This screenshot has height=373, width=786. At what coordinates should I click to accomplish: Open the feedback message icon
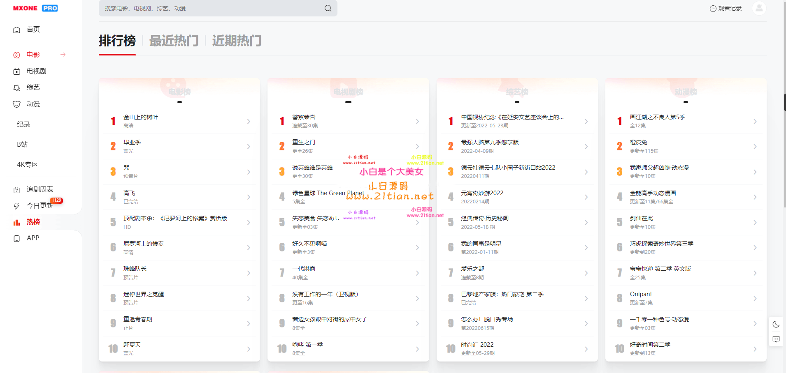click(776, 339)
